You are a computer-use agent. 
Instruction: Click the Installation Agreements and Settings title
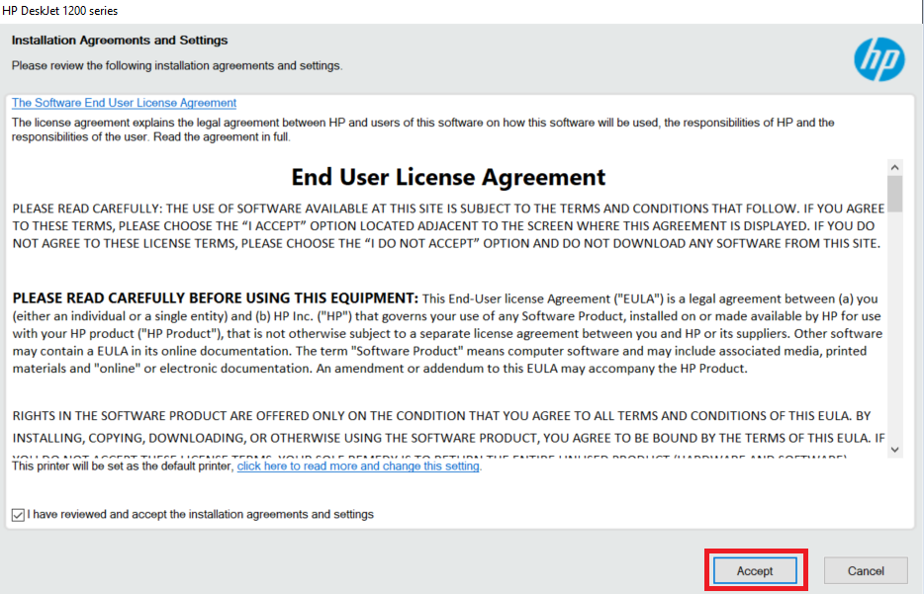click(120, 41)
